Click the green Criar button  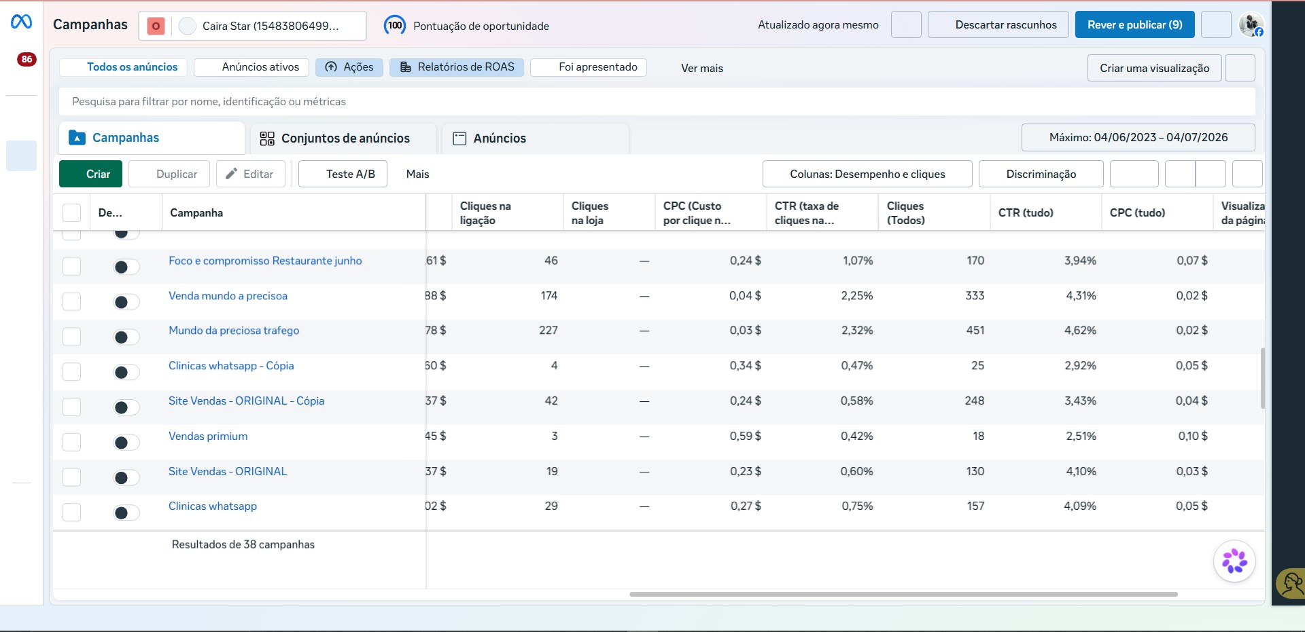tap(90, 174)
